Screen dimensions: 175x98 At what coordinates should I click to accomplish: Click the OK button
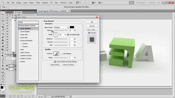(92, 22)
